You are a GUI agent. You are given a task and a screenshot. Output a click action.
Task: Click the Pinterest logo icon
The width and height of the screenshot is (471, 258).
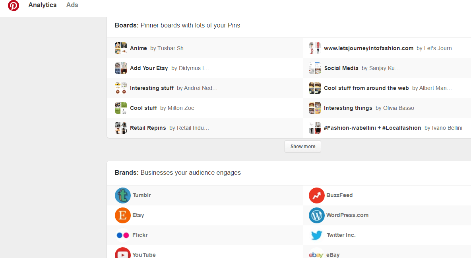tap(14, 6)
